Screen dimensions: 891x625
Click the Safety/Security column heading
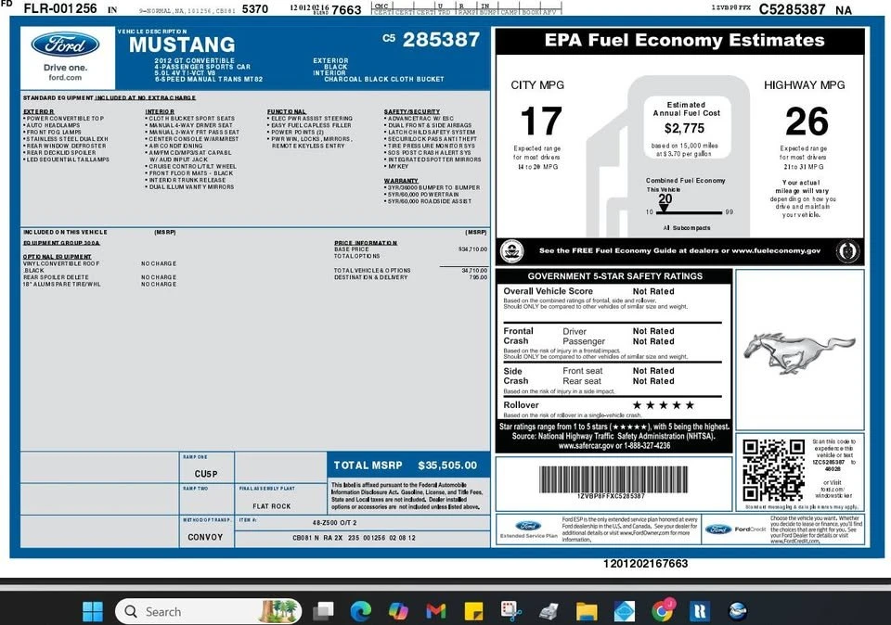[411, 112]
